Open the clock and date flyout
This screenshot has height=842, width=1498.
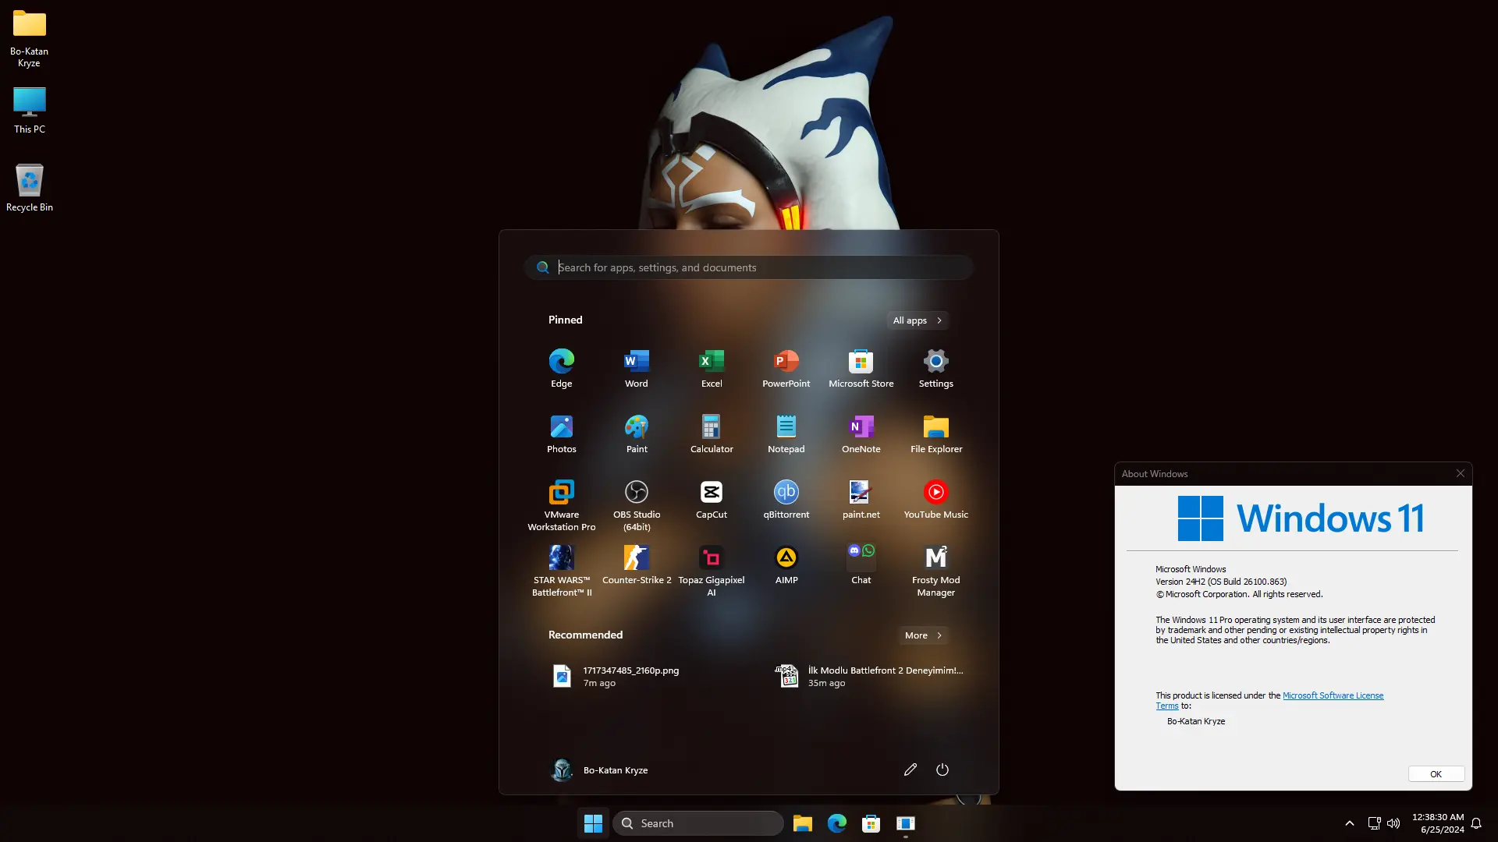coord(1437,823)
